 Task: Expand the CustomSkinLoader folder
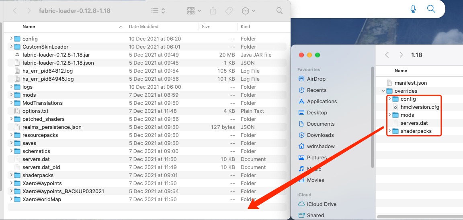(11, 47)
